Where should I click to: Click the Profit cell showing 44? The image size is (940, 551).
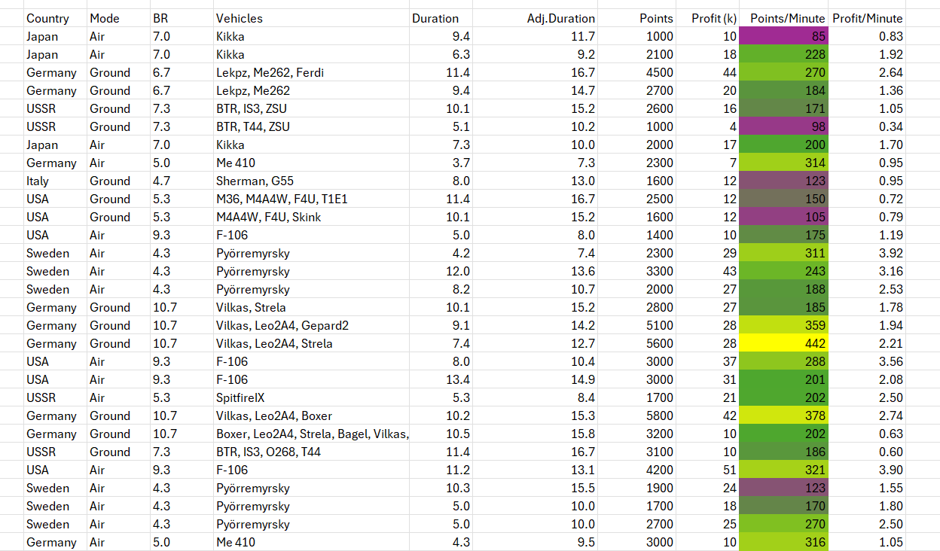point(708,72)
